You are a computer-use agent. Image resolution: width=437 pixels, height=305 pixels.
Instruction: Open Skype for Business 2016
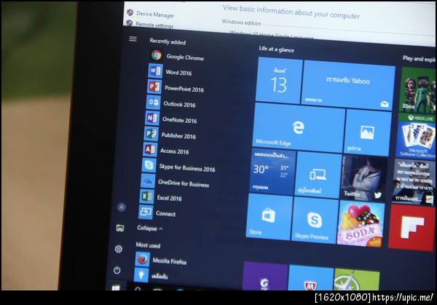pos(178,166)
